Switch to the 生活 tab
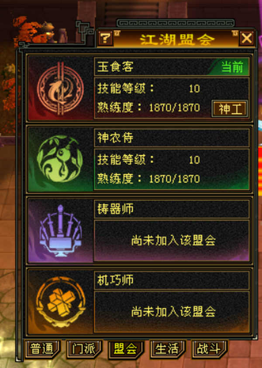 (x=168, y=349)
